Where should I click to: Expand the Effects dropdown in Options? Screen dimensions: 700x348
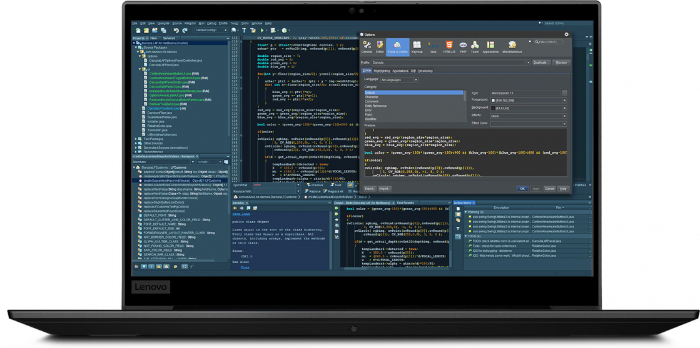(x=528, y=116)
